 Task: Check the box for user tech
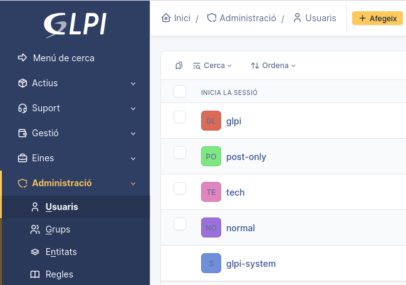tap(180, 188)
